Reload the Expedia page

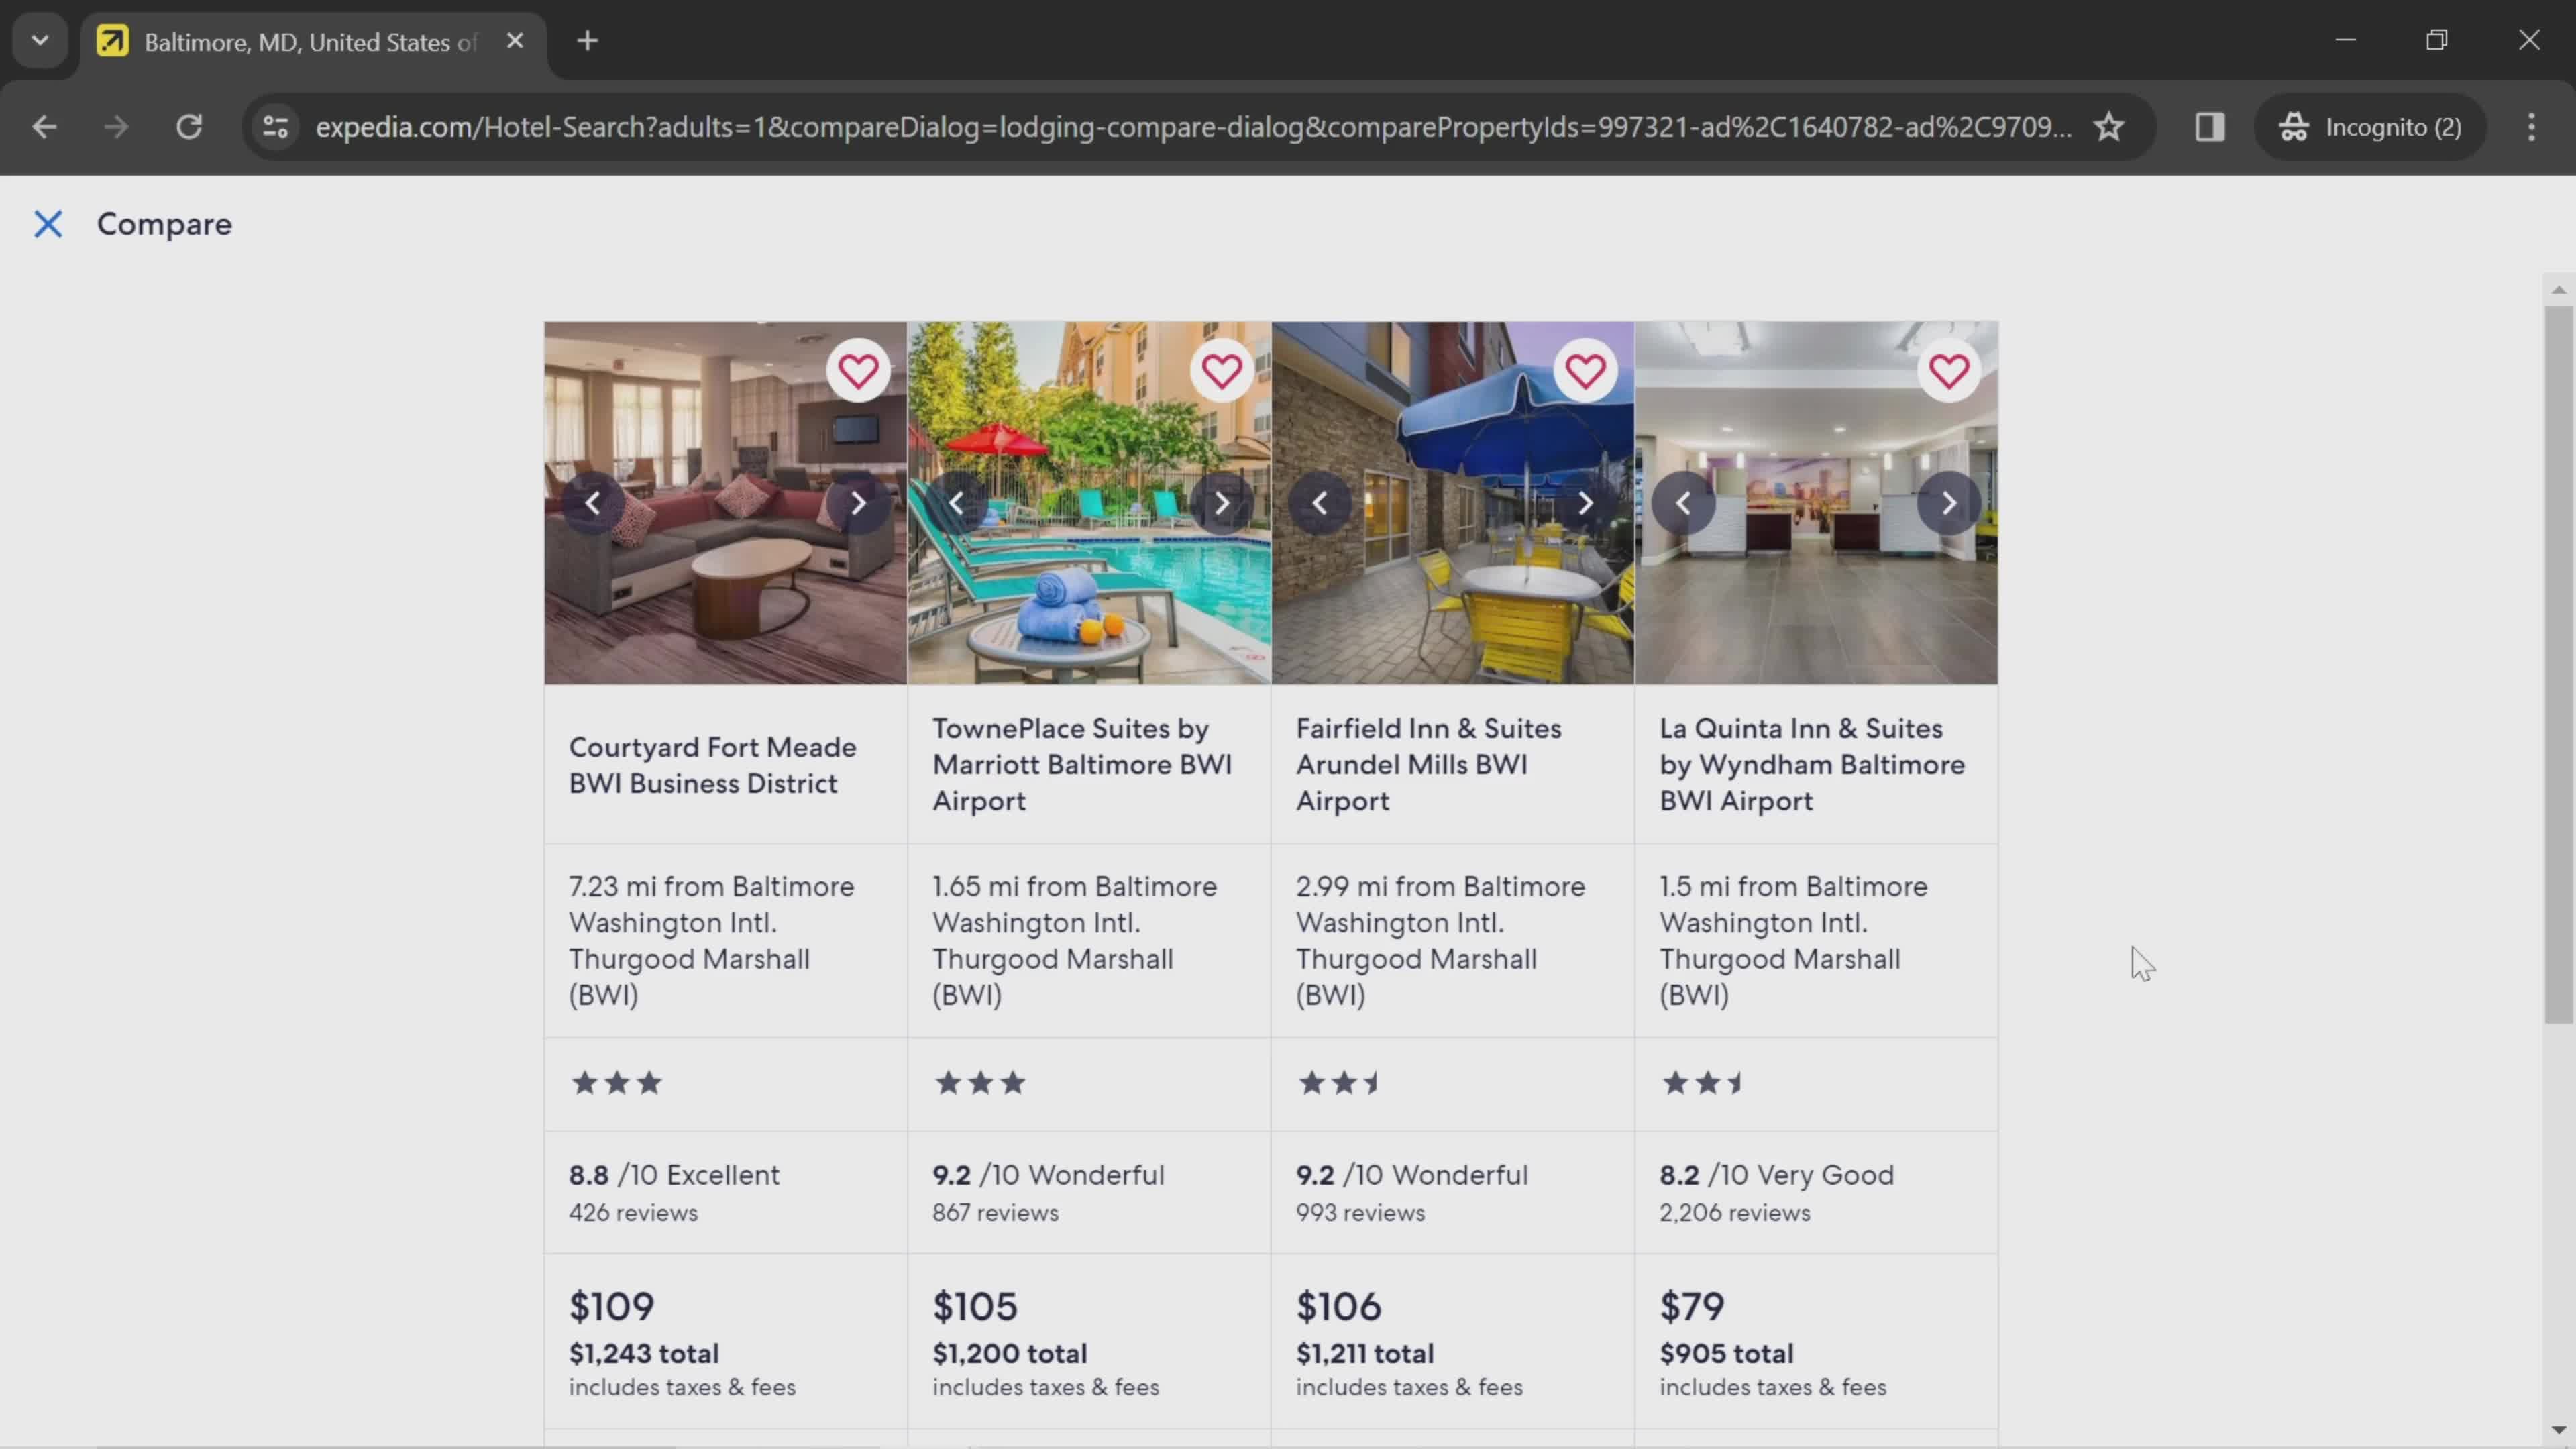189,127
